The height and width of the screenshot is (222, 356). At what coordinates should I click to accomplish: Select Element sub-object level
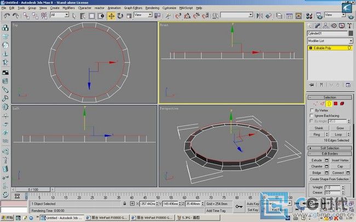click(342, 104)
